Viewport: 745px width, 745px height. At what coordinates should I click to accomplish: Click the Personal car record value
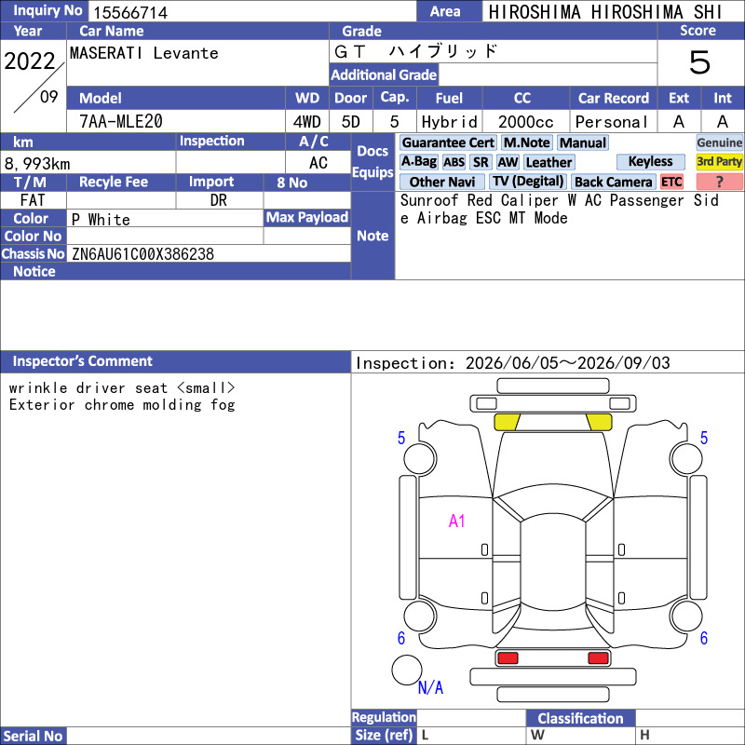pos(611,122)
